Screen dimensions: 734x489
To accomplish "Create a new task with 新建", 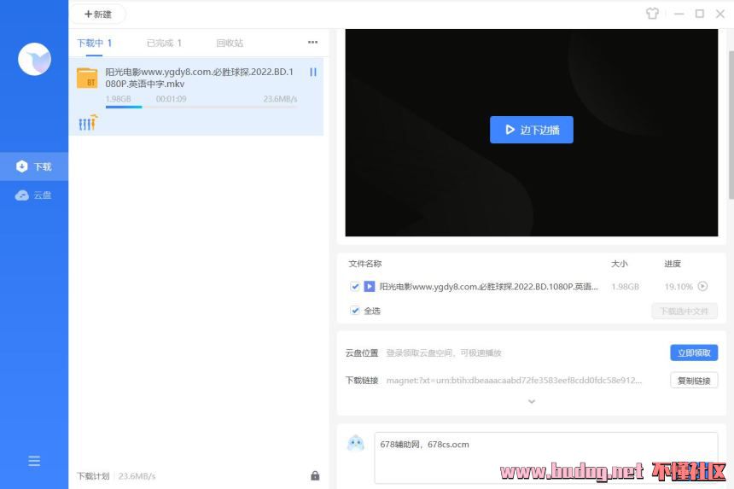I will 98,14.
